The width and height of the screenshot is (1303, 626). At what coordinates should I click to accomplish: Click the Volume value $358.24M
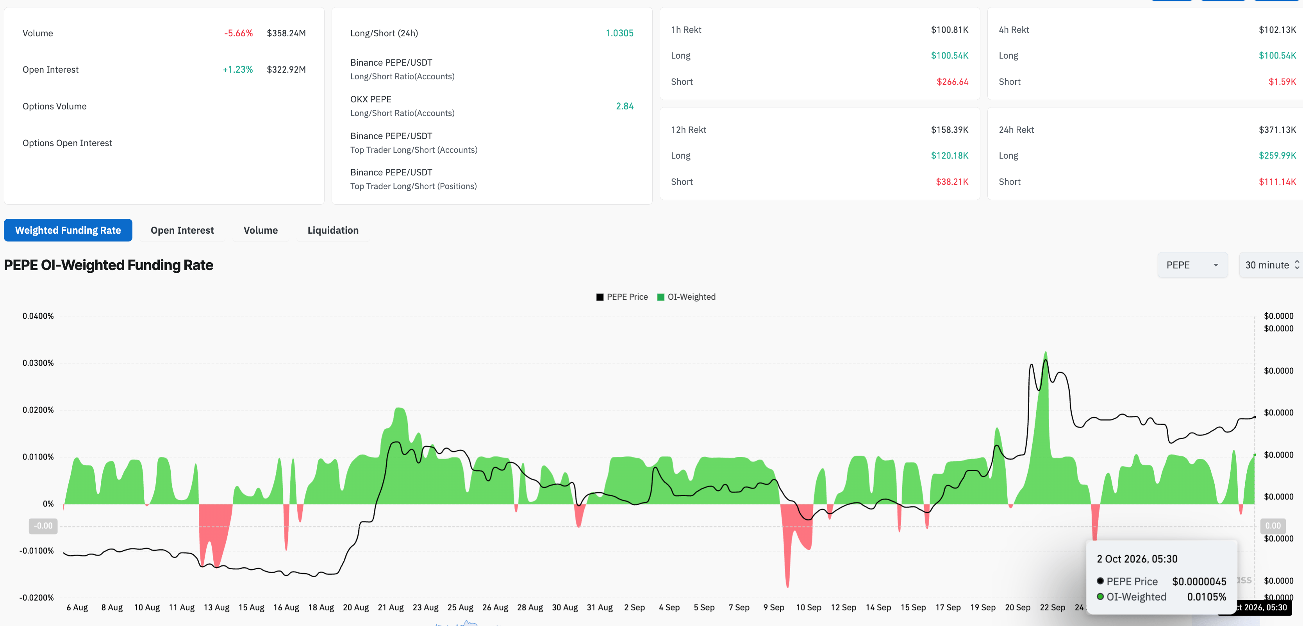(286, 33)
